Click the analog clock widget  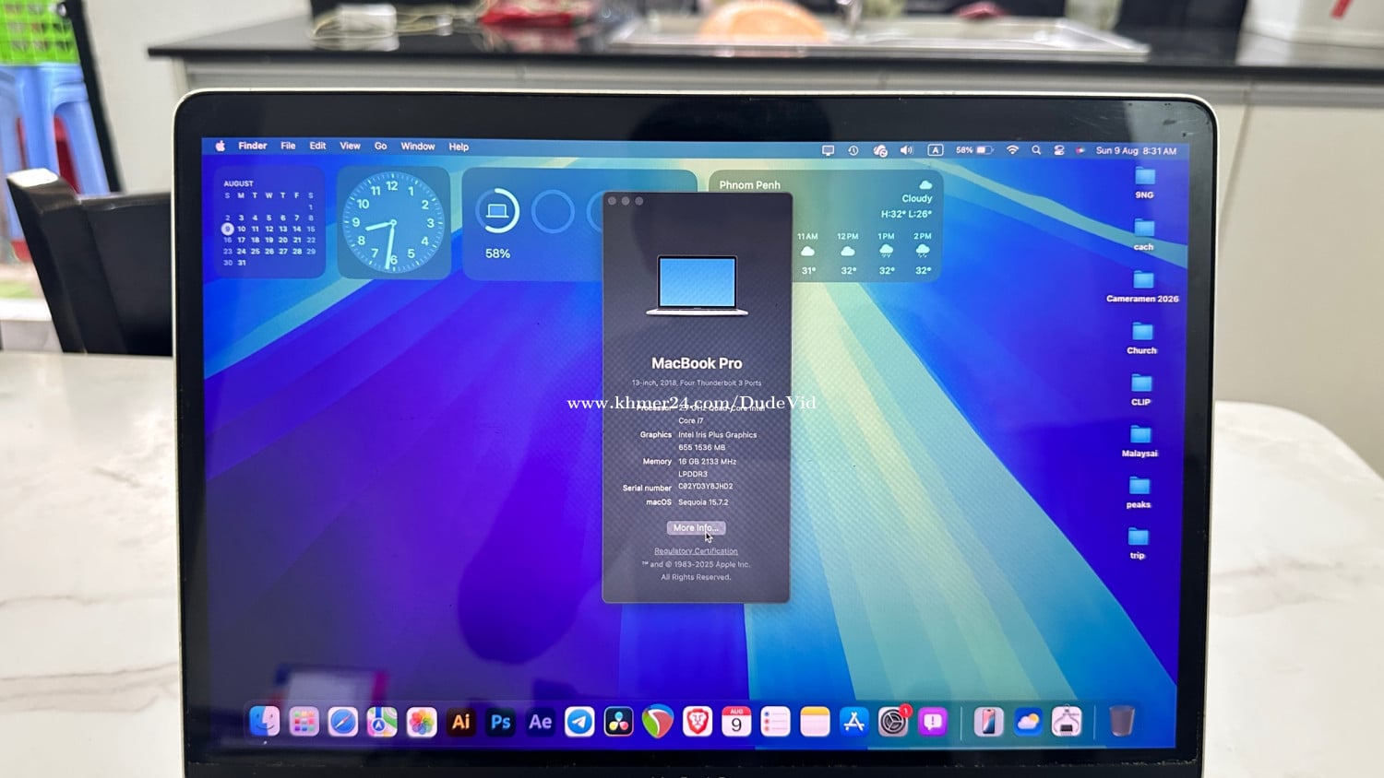[x=393, y=222]
